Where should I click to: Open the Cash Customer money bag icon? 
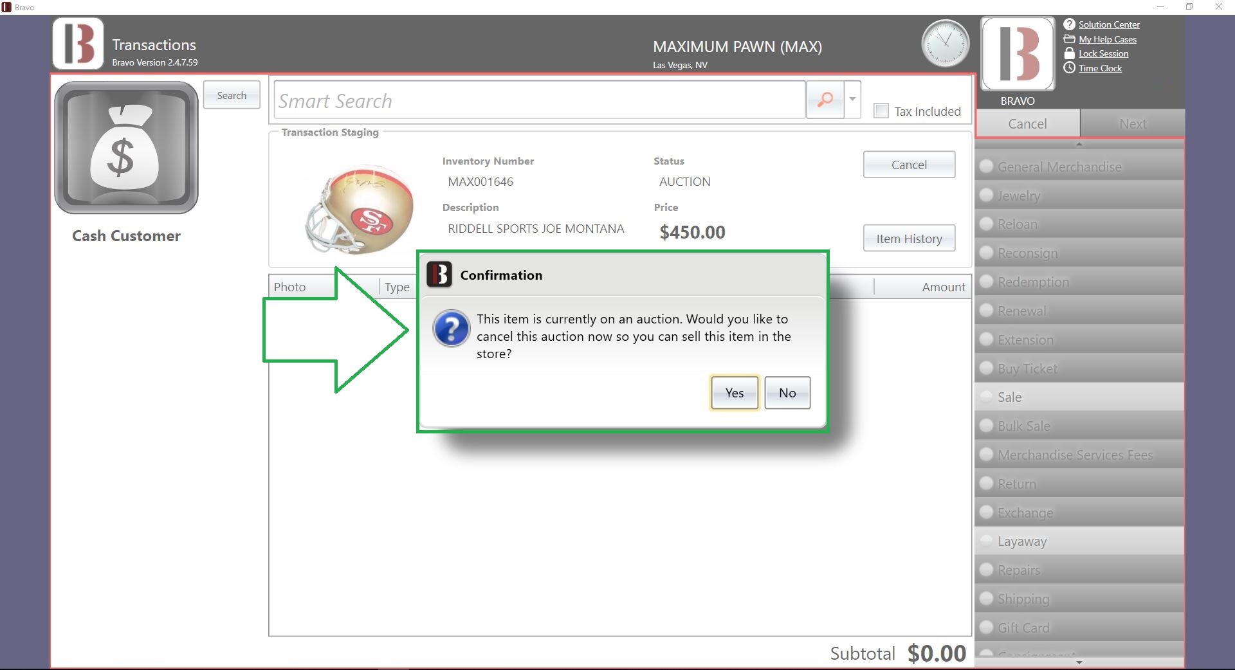[x=126, y=147]
